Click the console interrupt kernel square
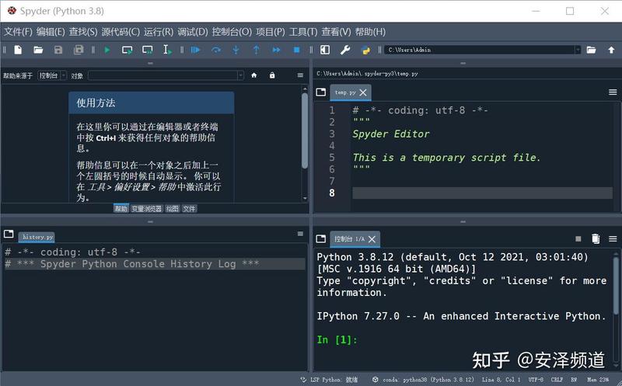 pos(578,238)
